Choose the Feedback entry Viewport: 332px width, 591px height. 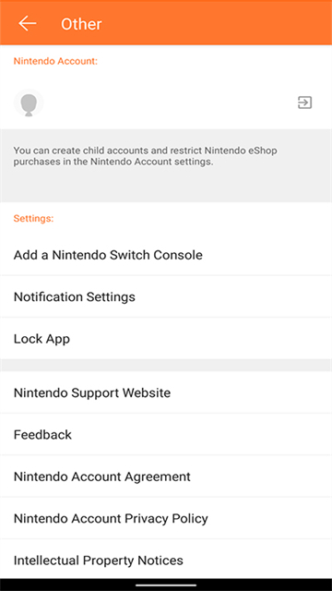[x=166, y=435]
